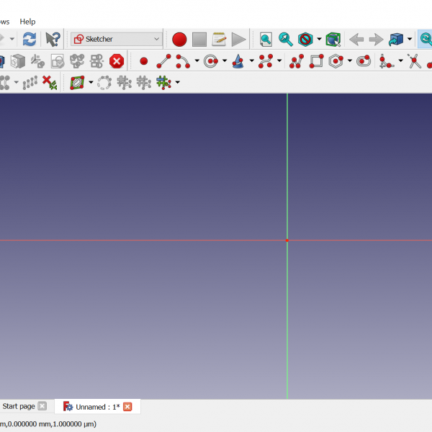Open the Help menu

(x=27, y=22)
